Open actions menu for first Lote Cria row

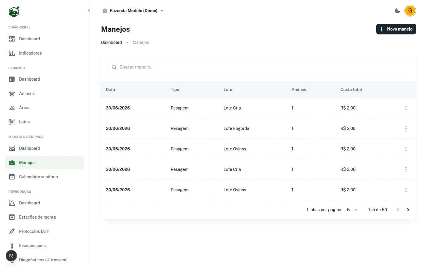pos(406,108)
